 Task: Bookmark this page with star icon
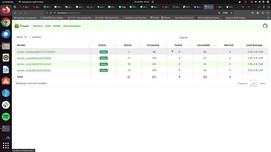point(231,13)
